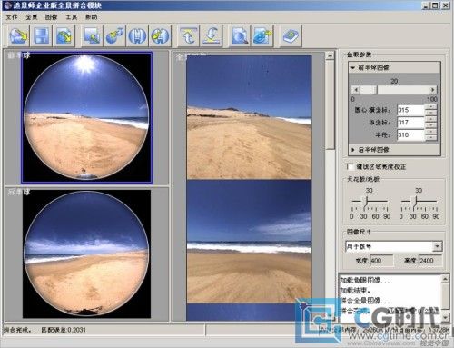Click the status text 匹配误差:0.2031
The image size is (454, 348).
coord(64,330)
